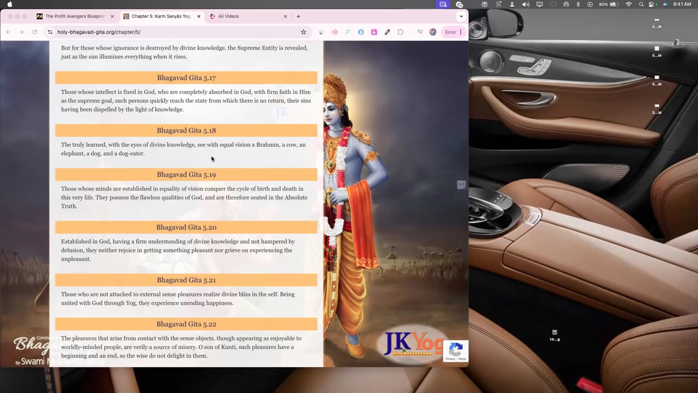Switch to Chapter 5: Karm Sanyas Yog tab

(x=161, y=16)
